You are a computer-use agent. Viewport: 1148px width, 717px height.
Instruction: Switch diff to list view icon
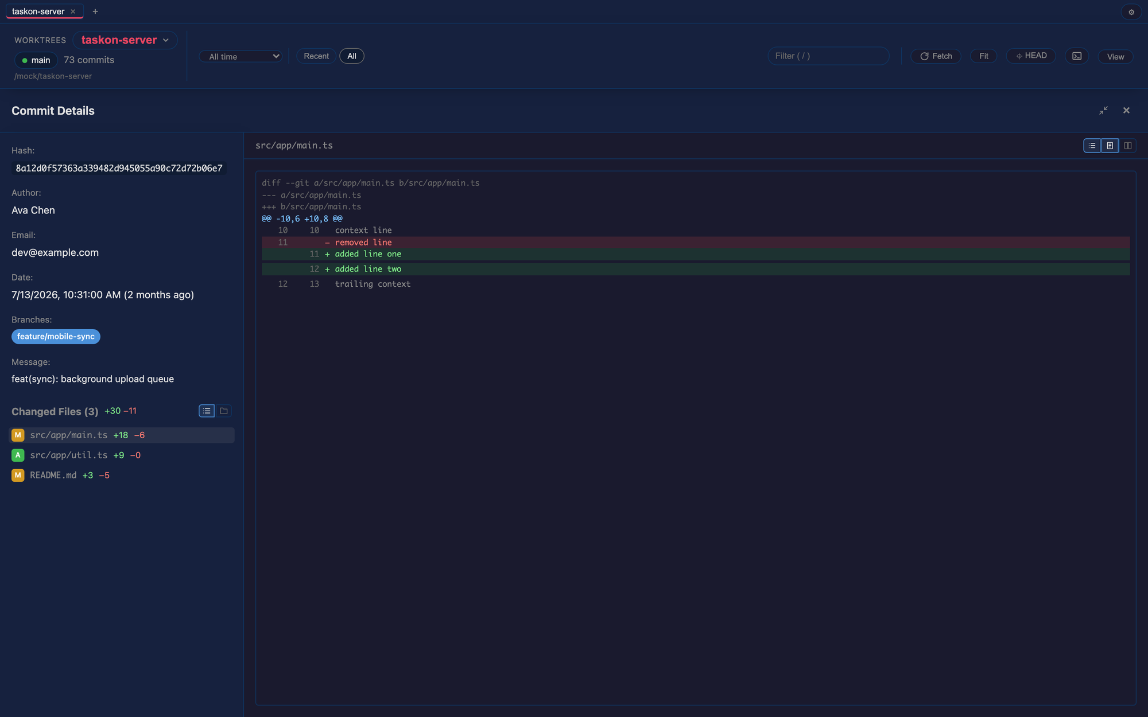pos(1092,146)
